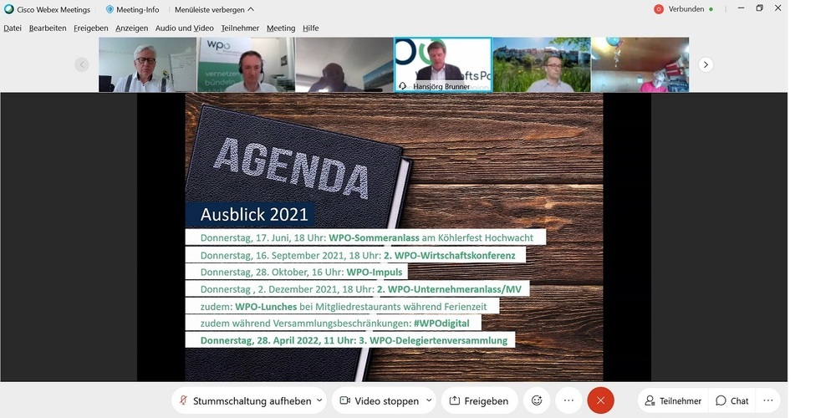Expand video options arrow beside Video stoppen
This screenshot has width=836, height=418.
[x=429, y=400]
